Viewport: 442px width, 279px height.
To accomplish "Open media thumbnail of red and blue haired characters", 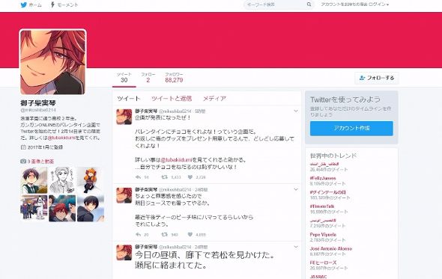I will point(62,209).
